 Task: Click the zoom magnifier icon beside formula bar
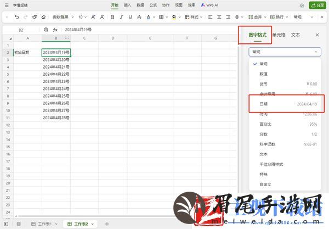click(46, 30)
